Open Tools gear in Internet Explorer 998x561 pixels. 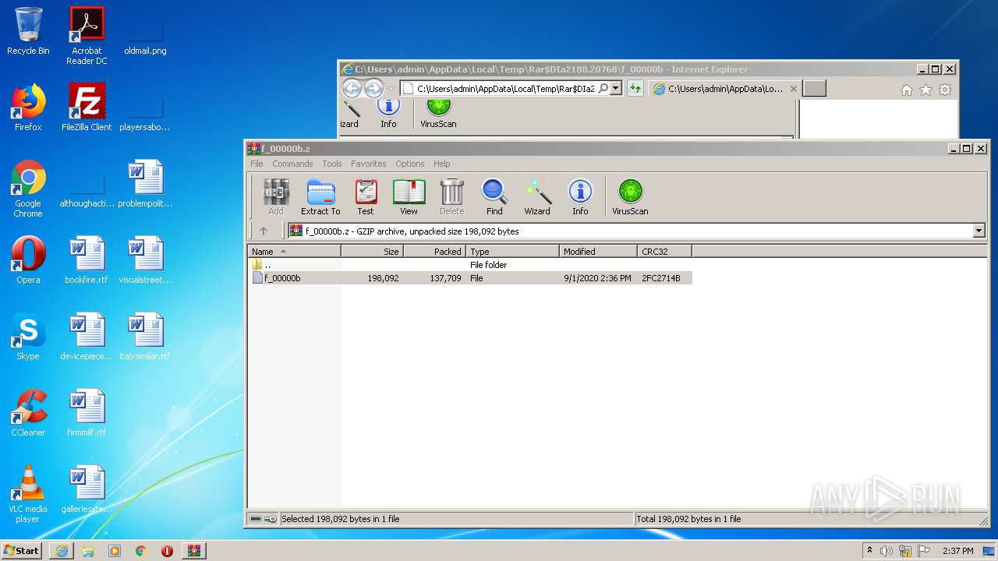pyautogui.click(x=945, y=90)
